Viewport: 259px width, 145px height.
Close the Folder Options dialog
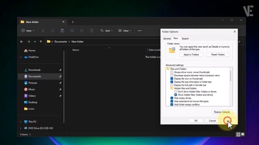(x=235, y=31)
